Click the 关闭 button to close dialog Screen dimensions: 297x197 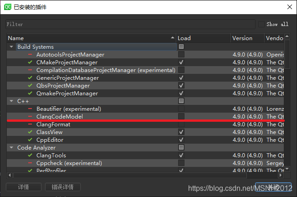pos(273,187)
